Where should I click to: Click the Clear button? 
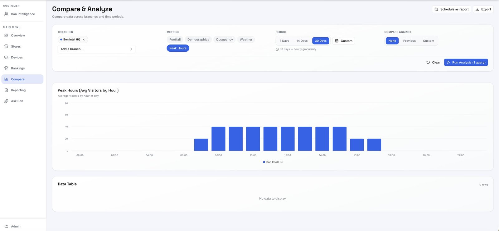click(433, 62)
